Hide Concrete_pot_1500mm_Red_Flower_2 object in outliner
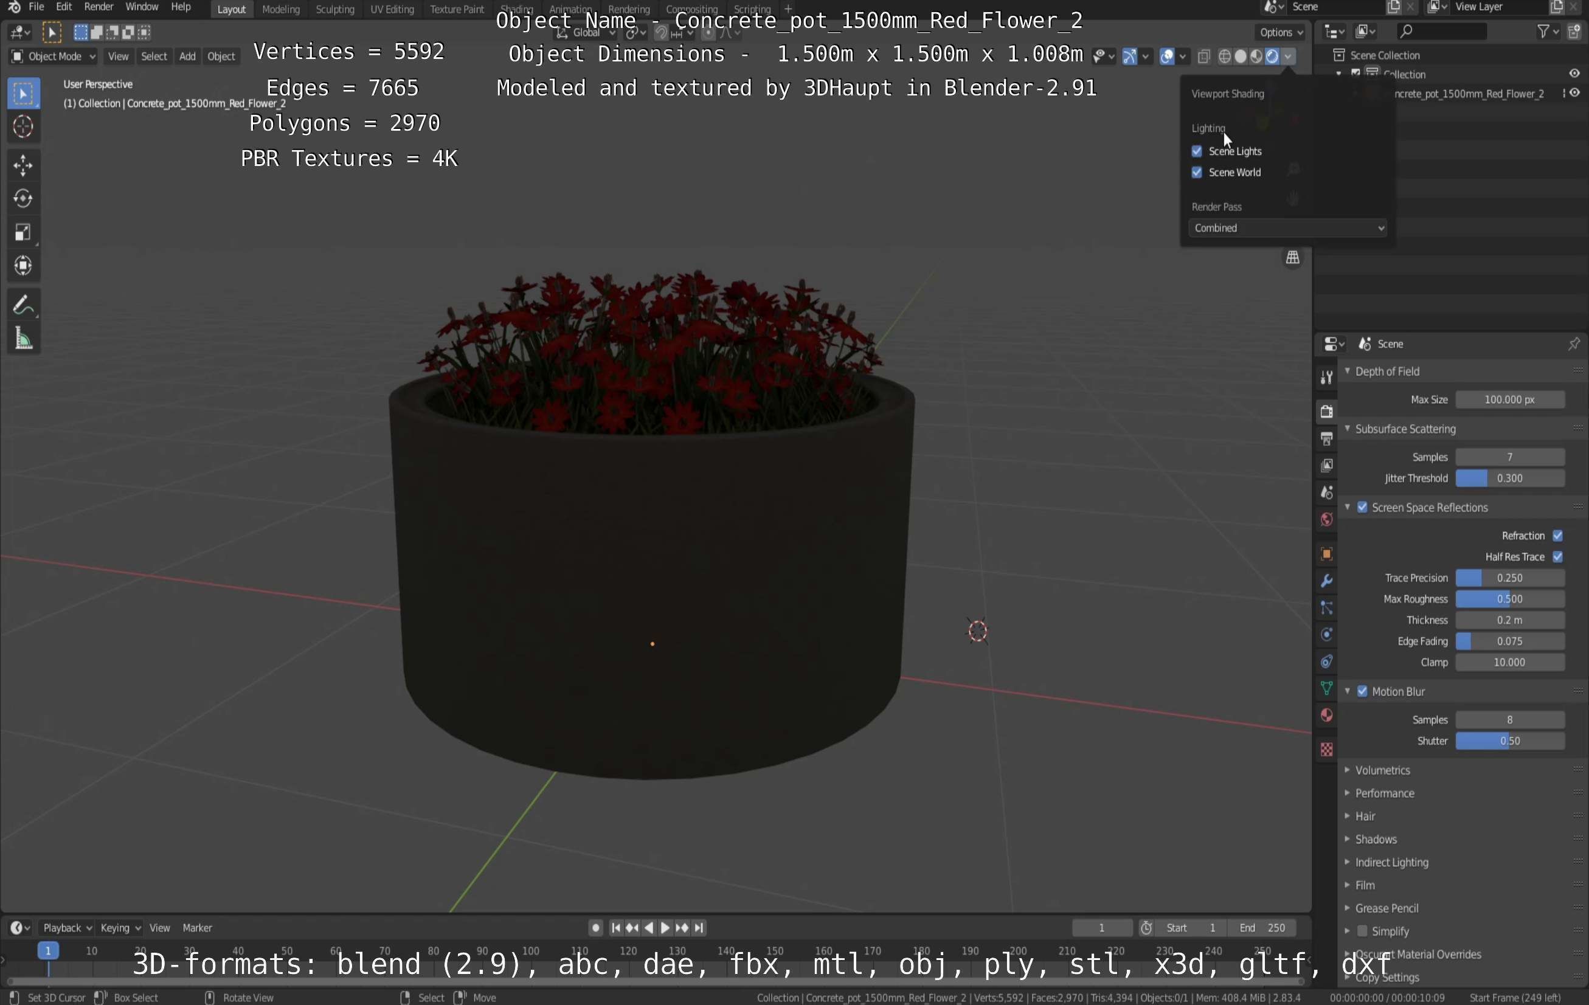 tap(1575, 94)
